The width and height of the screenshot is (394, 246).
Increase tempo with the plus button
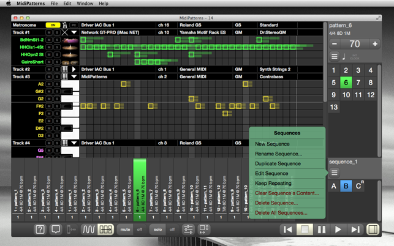374,44
